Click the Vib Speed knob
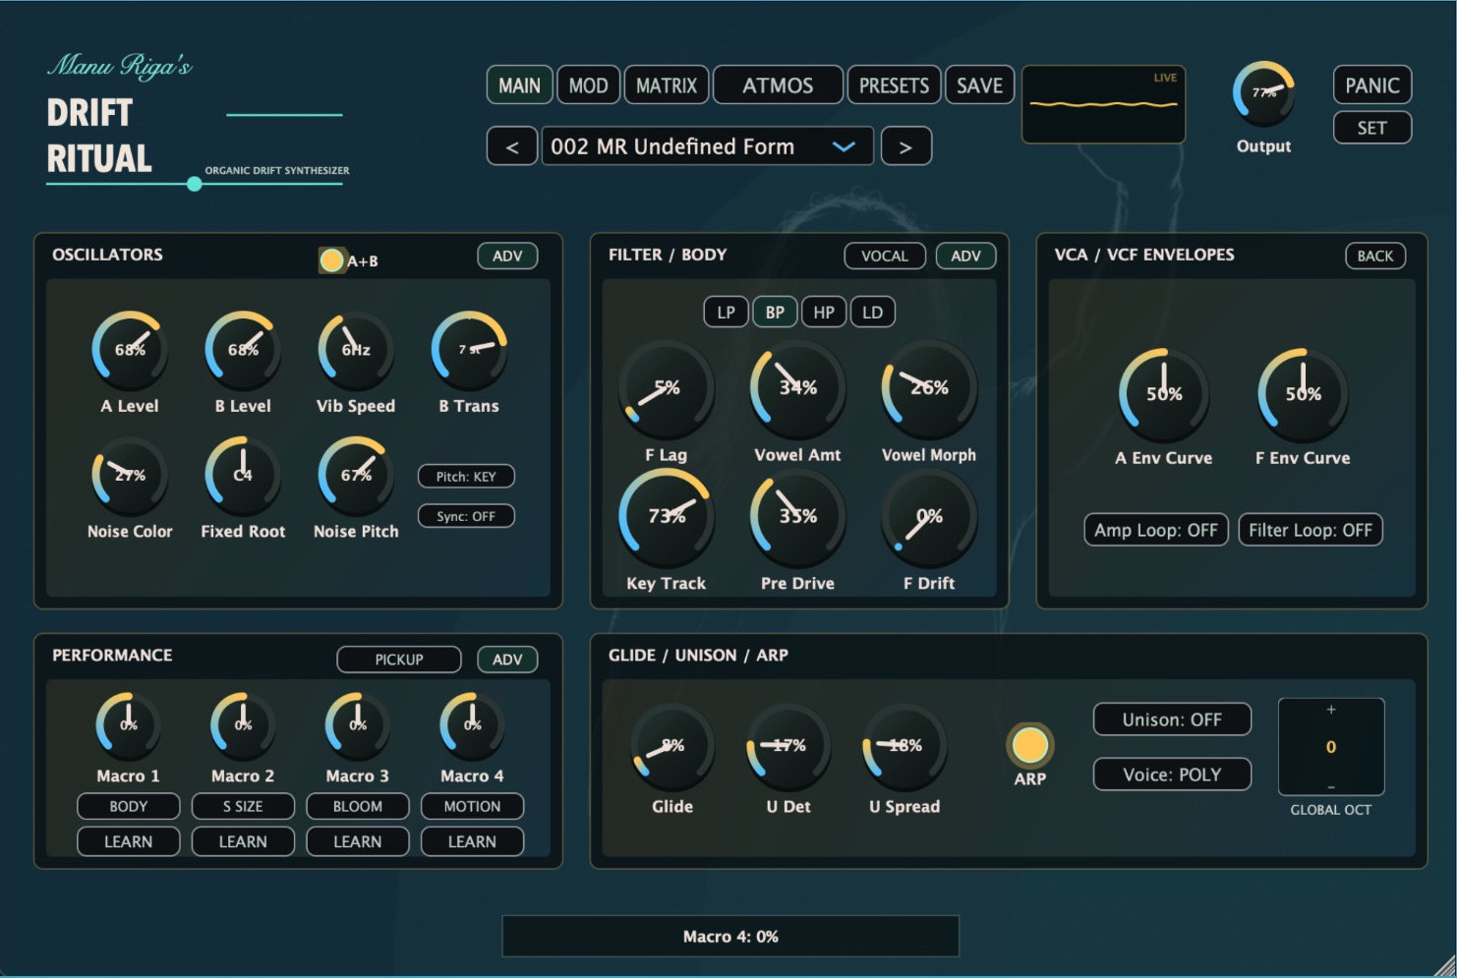 (x=356, y=350)
